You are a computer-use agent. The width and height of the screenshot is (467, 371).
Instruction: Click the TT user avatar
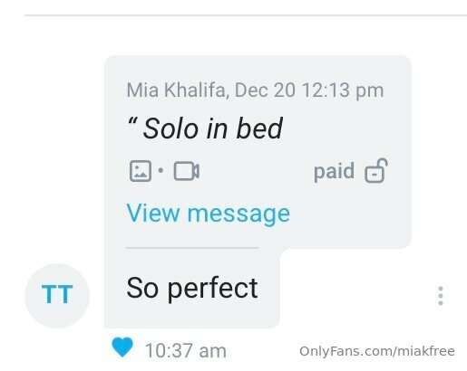(57, 295)
